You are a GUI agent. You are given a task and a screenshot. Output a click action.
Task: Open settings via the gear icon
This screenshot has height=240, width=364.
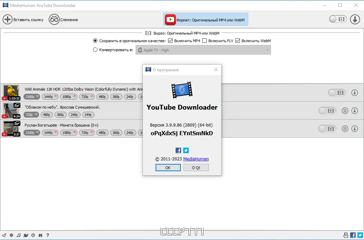point(11,235)
